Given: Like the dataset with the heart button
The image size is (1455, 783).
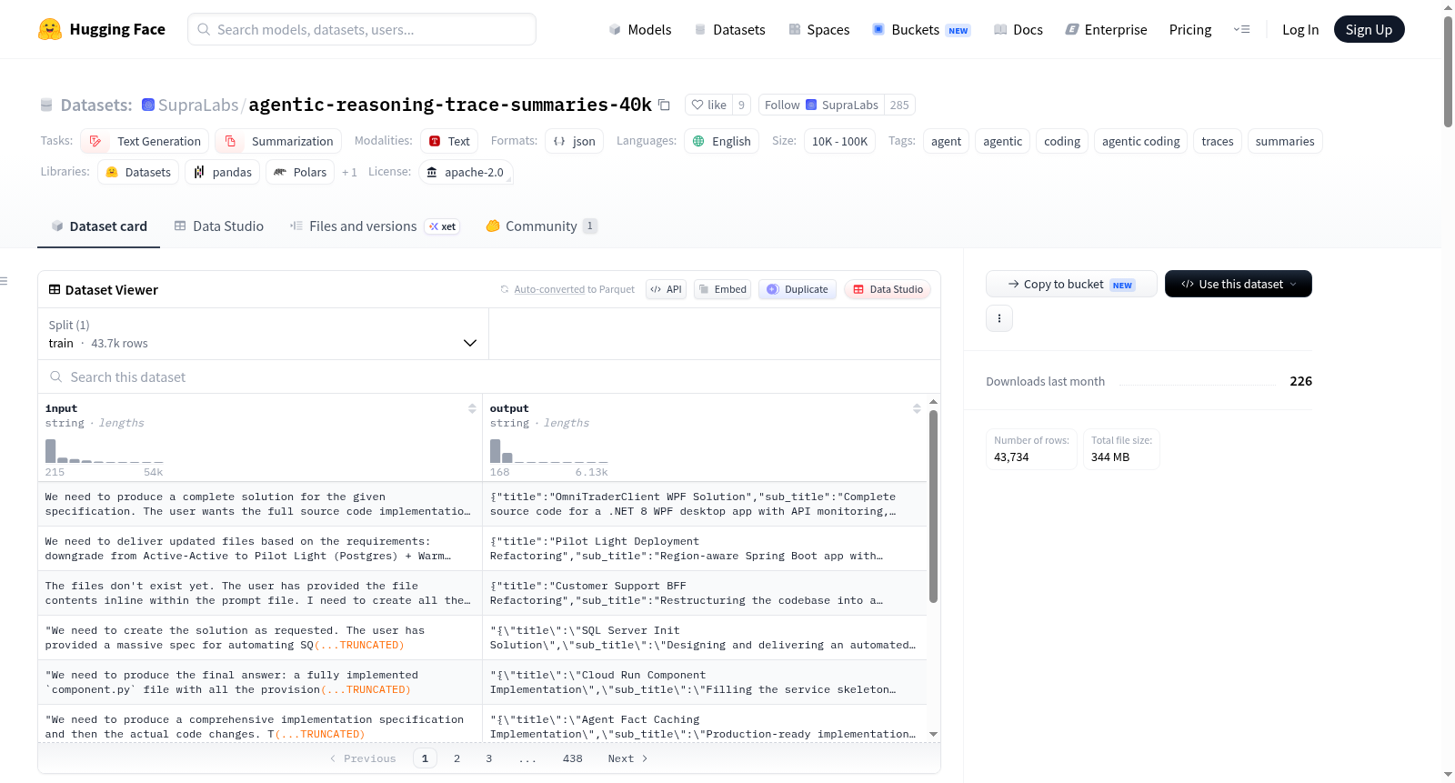Looking at the screenshot, I should tap(708, 105).
